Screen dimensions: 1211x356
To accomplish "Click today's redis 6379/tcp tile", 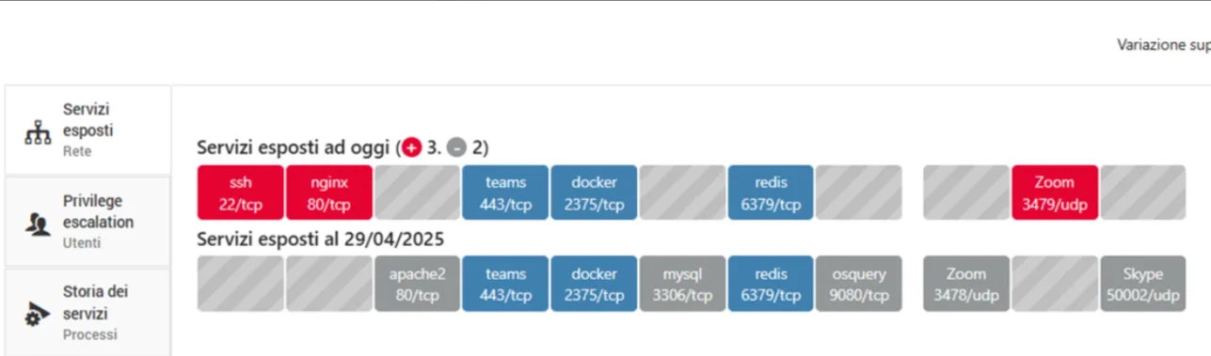I will click(x=771, y=193).
